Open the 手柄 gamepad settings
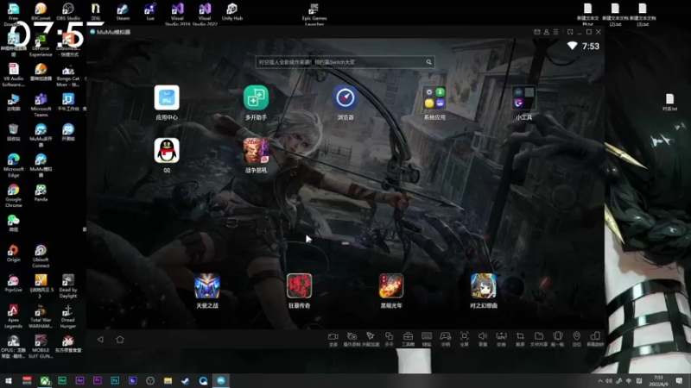This screenshot has height=388, width=691. 446,339
